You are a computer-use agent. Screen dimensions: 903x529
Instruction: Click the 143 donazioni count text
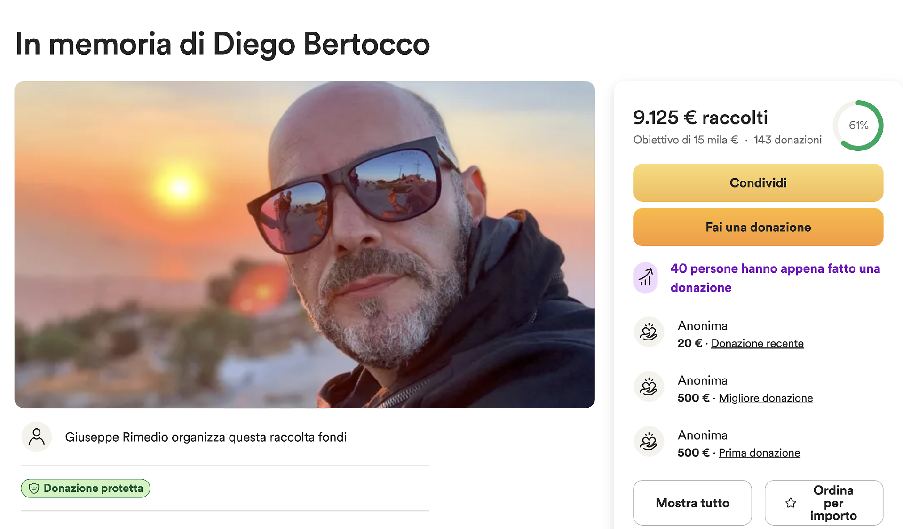(788, 140)
